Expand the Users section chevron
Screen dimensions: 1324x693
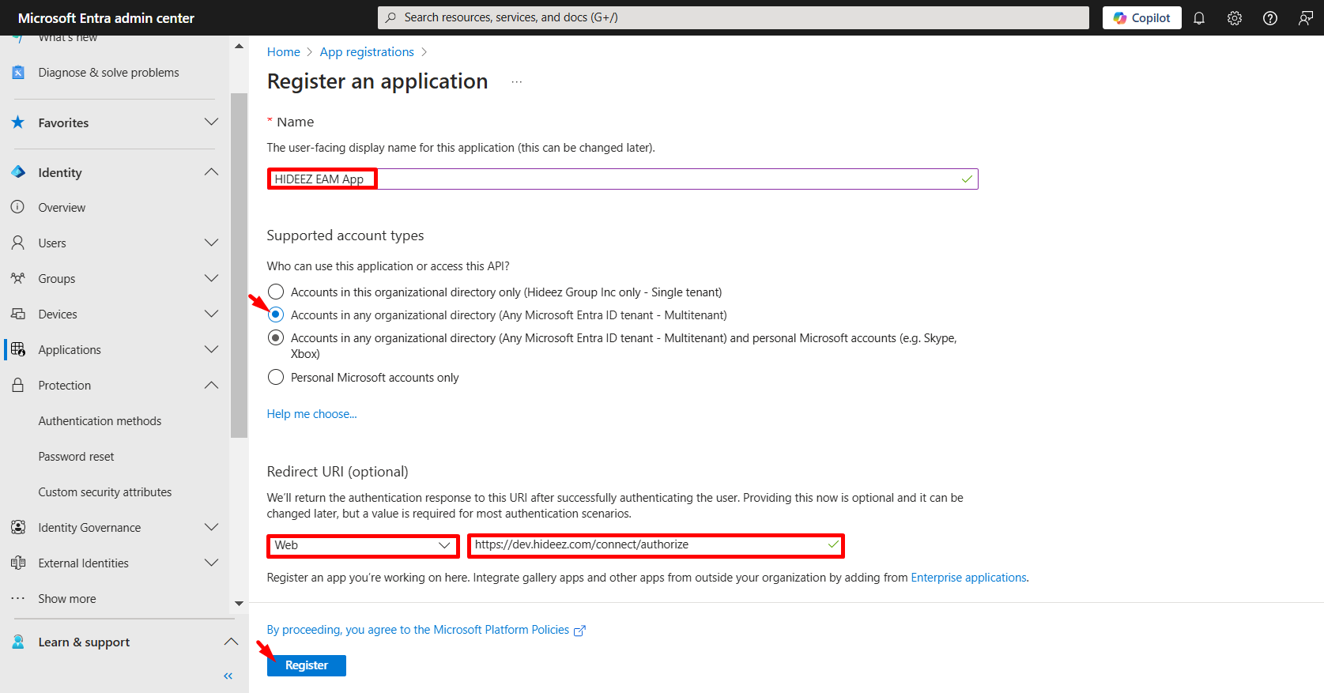211,243
